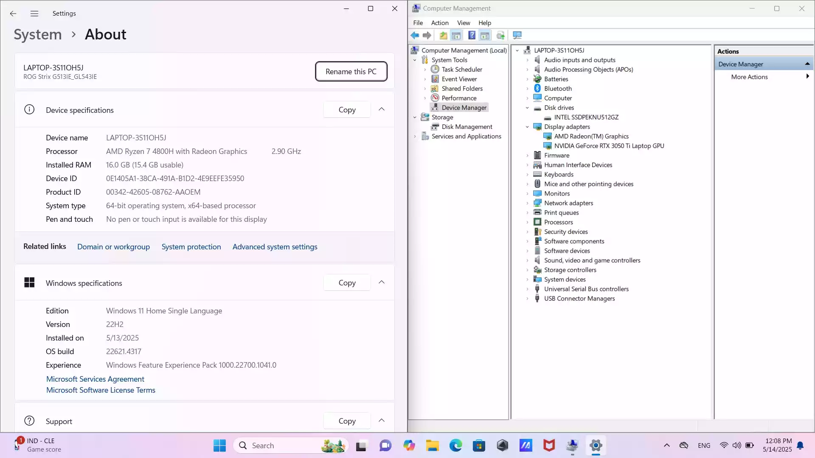Click the battery icon in system tray
The height and width of the screenshot is (458, 815).
(x=750, y=446)
